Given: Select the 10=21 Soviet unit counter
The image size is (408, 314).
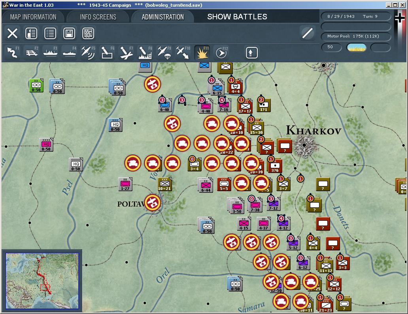Looking at the screenshot, I should point(165,184).
